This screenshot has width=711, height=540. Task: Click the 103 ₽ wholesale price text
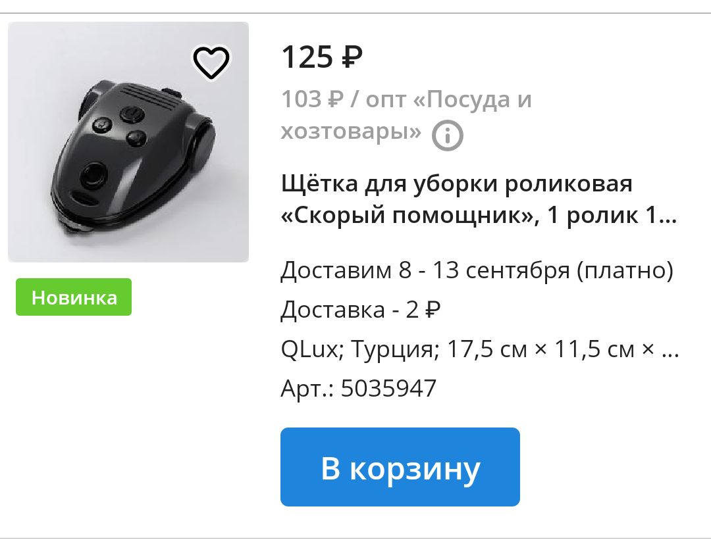[313, 99]
